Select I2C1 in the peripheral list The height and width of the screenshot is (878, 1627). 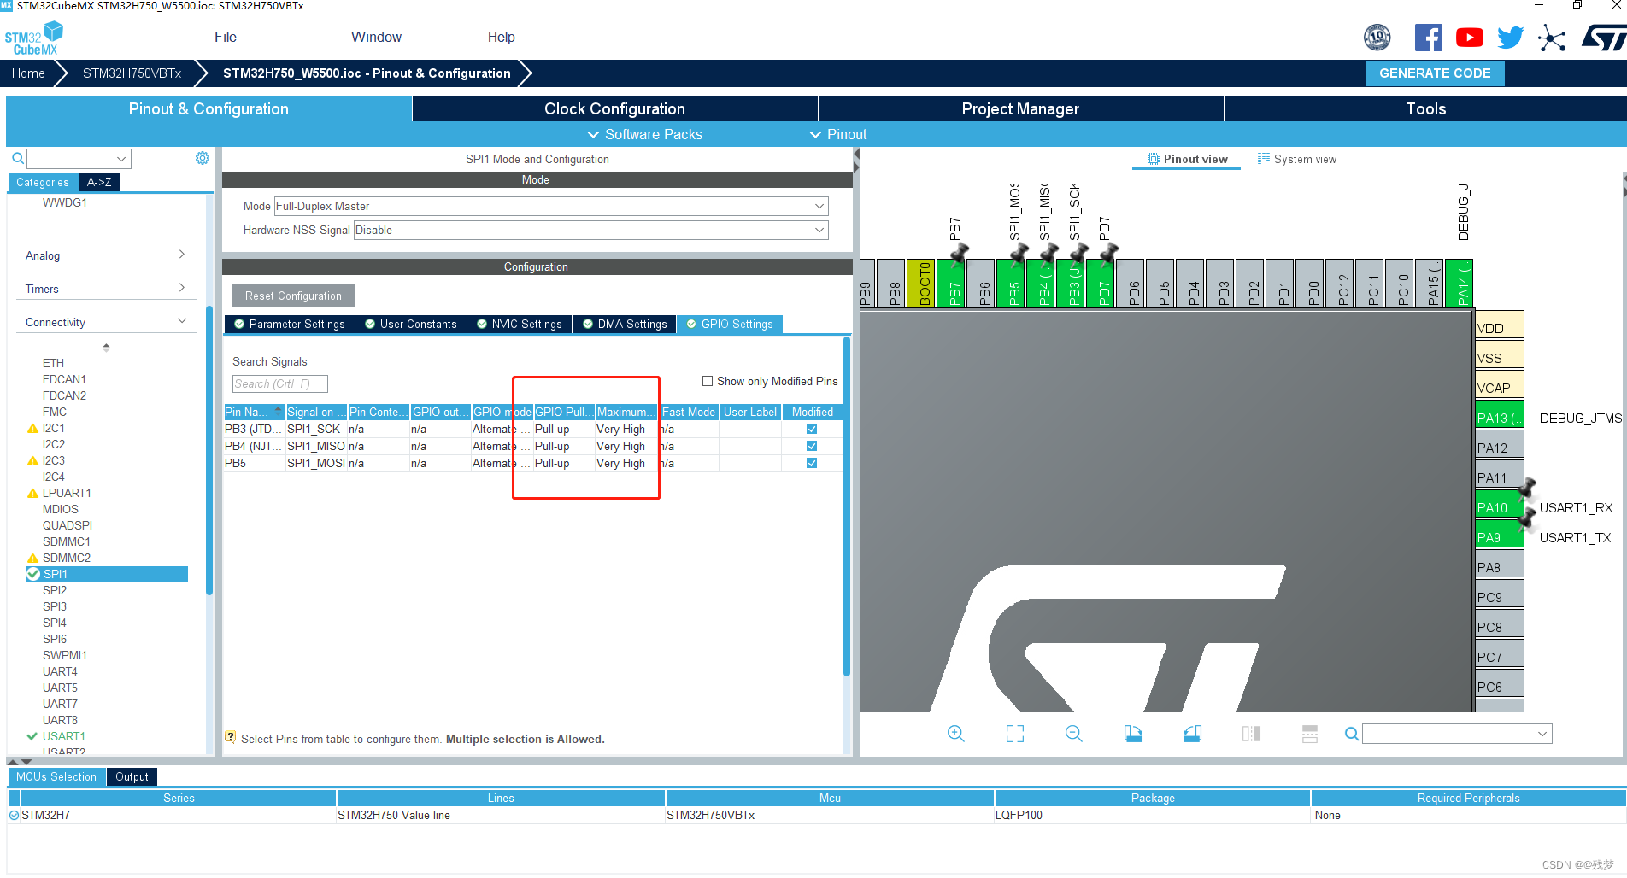(x=53, y=428)
